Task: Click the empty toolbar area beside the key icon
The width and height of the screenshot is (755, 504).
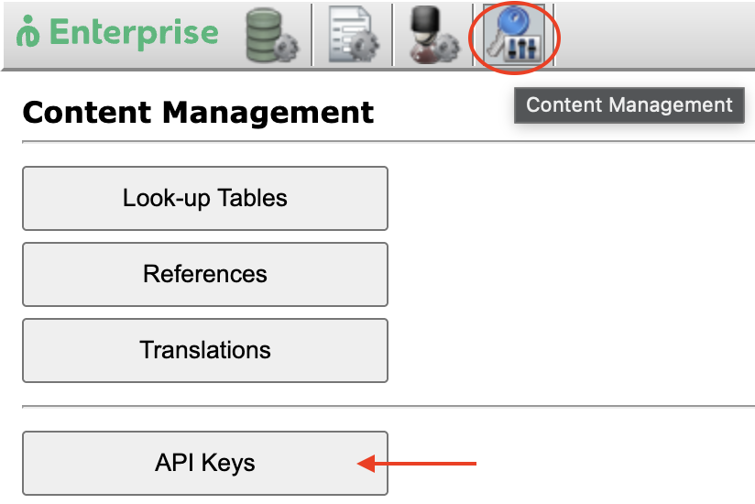Action: (x=655, y=35)
